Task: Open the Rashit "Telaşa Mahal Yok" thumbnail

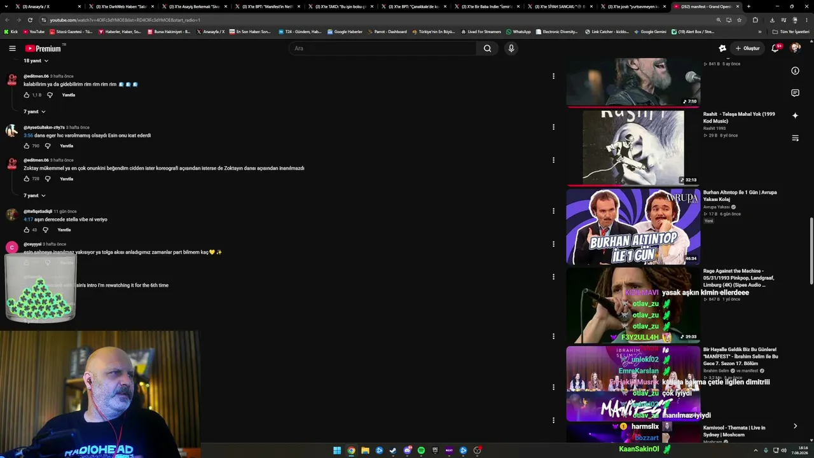Action: click(x=633, y=148)
